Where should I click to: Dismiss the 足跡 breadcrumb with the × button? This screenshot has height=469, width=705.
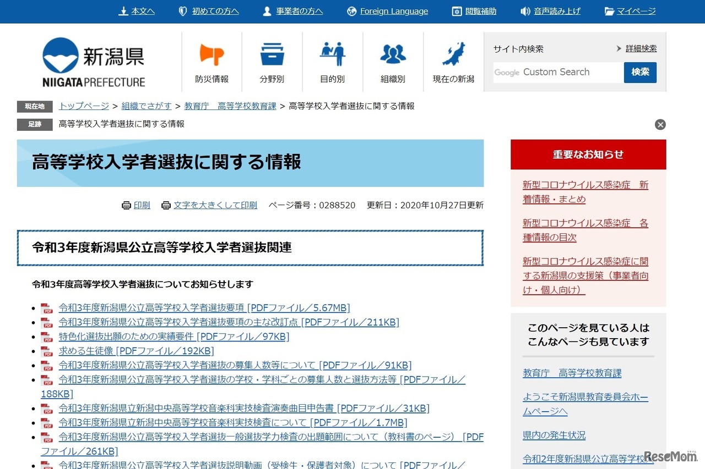pos(660,124)
